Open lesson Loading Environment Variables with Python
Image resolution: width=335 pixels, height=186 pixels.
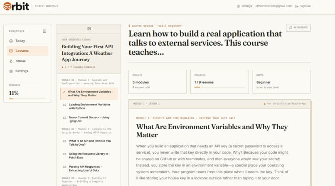click(89, 106)
